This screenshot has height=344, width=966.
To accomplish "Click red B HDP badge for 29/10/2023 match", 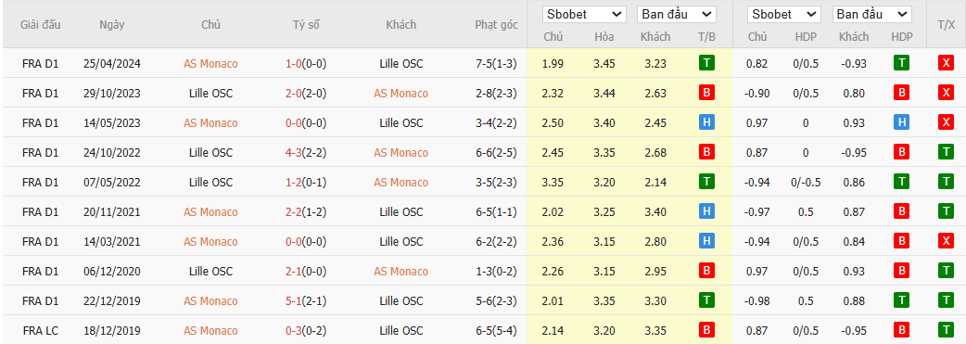I will (x=902, y=93).
